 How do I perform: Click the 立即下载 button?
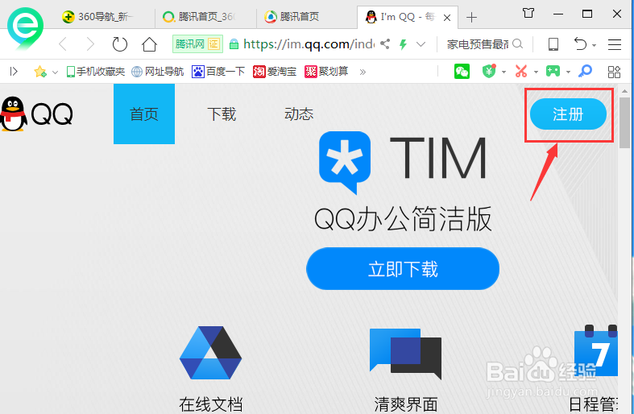(403, 269)
